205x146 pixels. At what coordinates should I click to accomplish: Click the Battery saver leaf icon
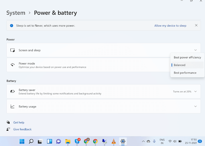click(12, 91)
